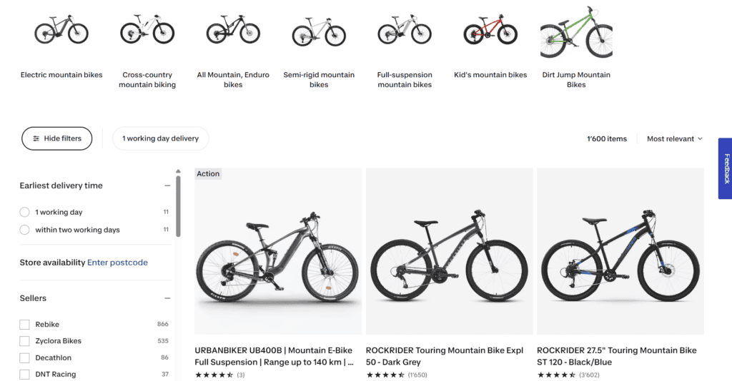Click the filter panel scrollbar thumb
The width and height of the screenshot is (732, 381).
tap(178, 206)
